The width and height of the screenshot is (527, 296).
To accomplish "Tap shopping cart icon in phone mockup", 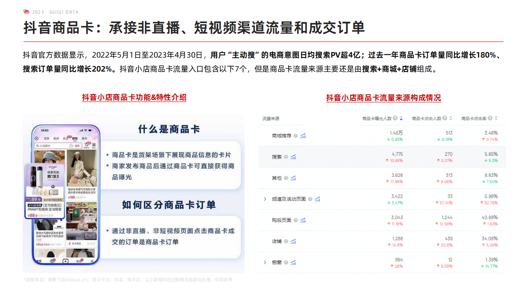I will point(87,145).
